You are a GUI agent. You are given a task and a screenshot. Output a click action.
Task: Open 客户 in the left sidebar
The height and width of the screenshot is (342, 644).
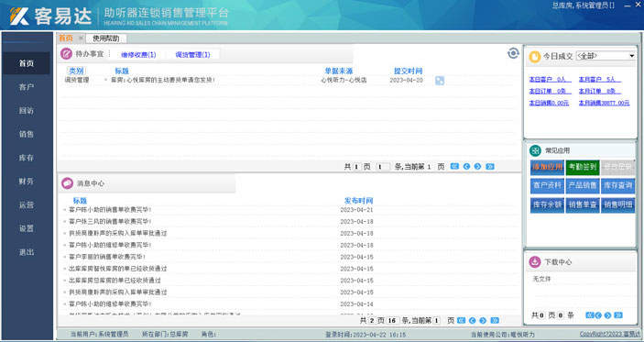pos(27,87)
